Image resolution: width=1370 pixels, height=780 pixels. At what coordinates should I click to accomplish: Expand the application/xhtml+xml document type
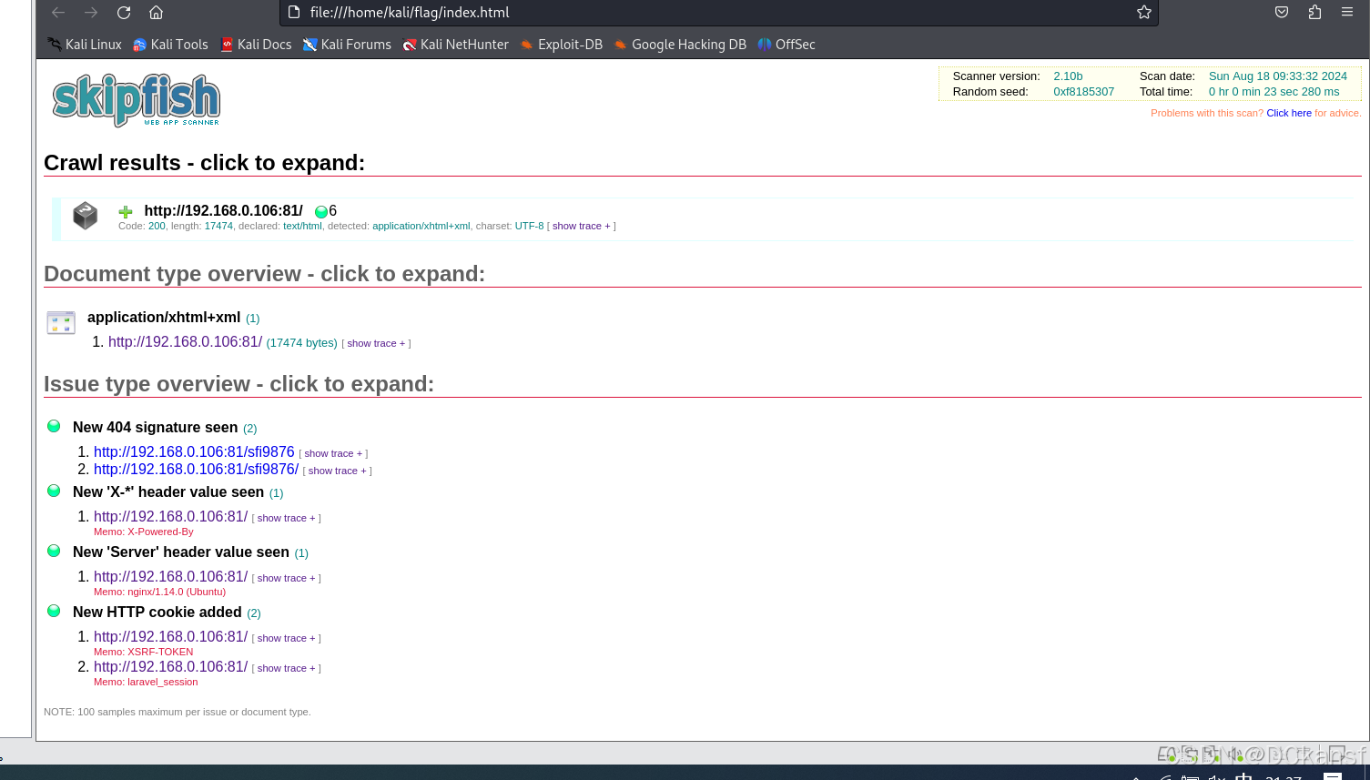coord(164,318)
